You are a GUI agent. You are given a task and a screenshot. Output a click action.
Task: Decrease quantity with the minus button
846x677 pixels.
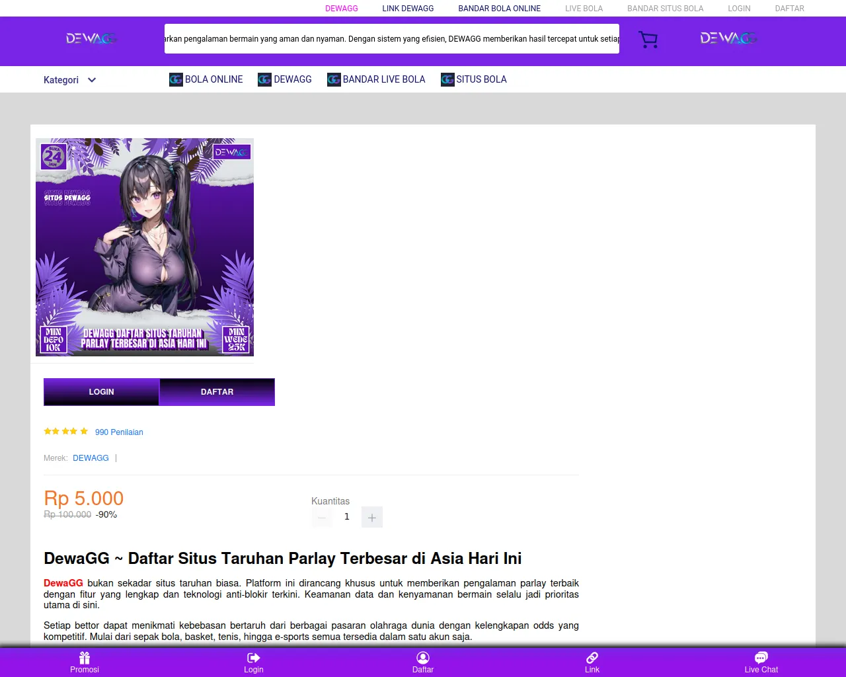pyautogui.click(x=322, y=517)
